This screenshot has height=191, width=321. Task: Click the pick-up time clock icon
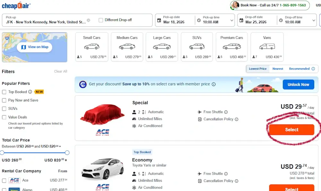point(199,20)
